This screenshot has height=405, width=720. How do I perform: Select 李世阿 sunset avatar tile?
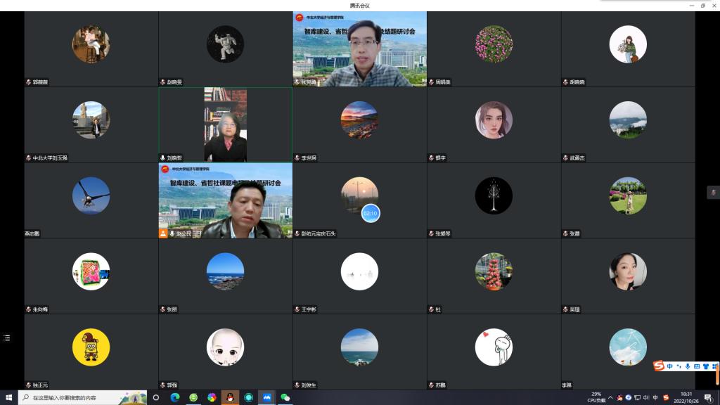click(x=359, y=120)
